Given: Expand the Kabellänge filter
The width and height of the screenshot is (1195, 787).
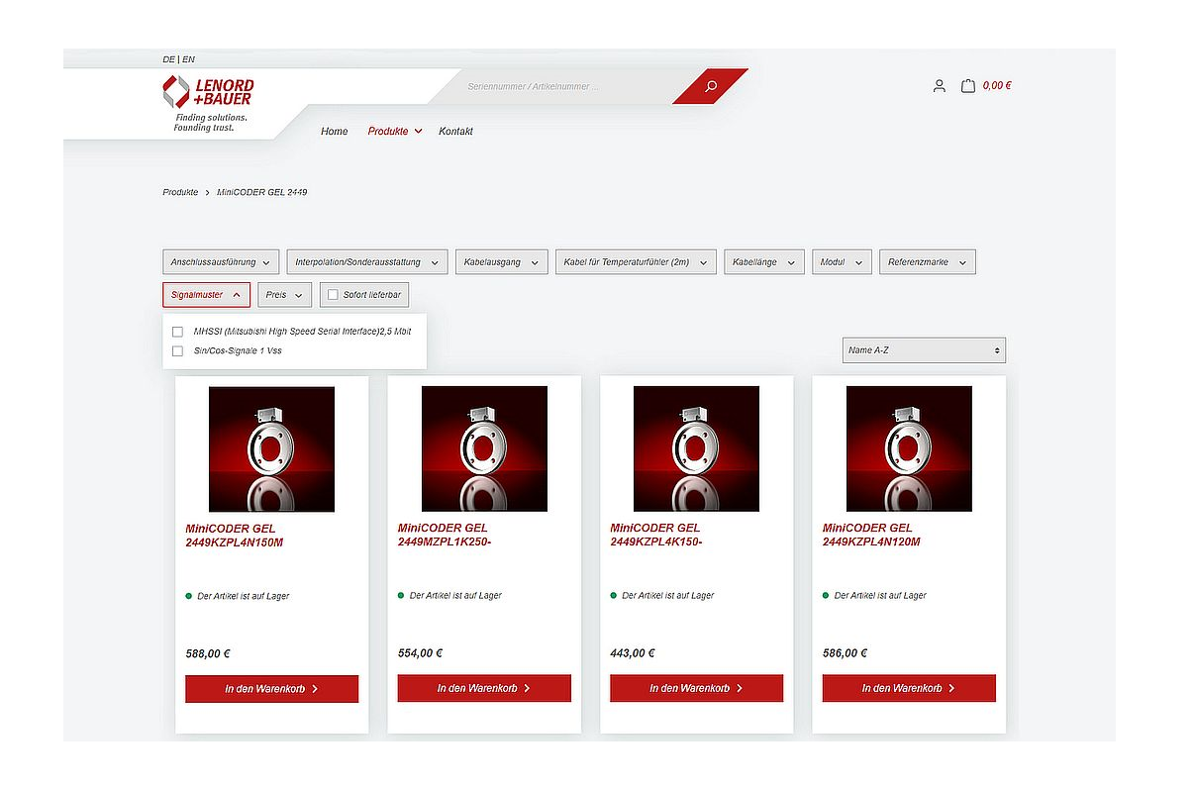Looking at the screenshot, I should click(763, 262).
